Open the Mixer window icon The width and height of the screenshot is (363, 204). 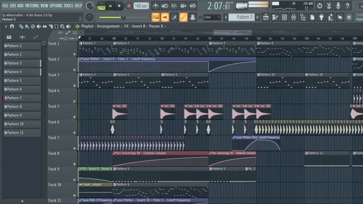click(294, 17)
